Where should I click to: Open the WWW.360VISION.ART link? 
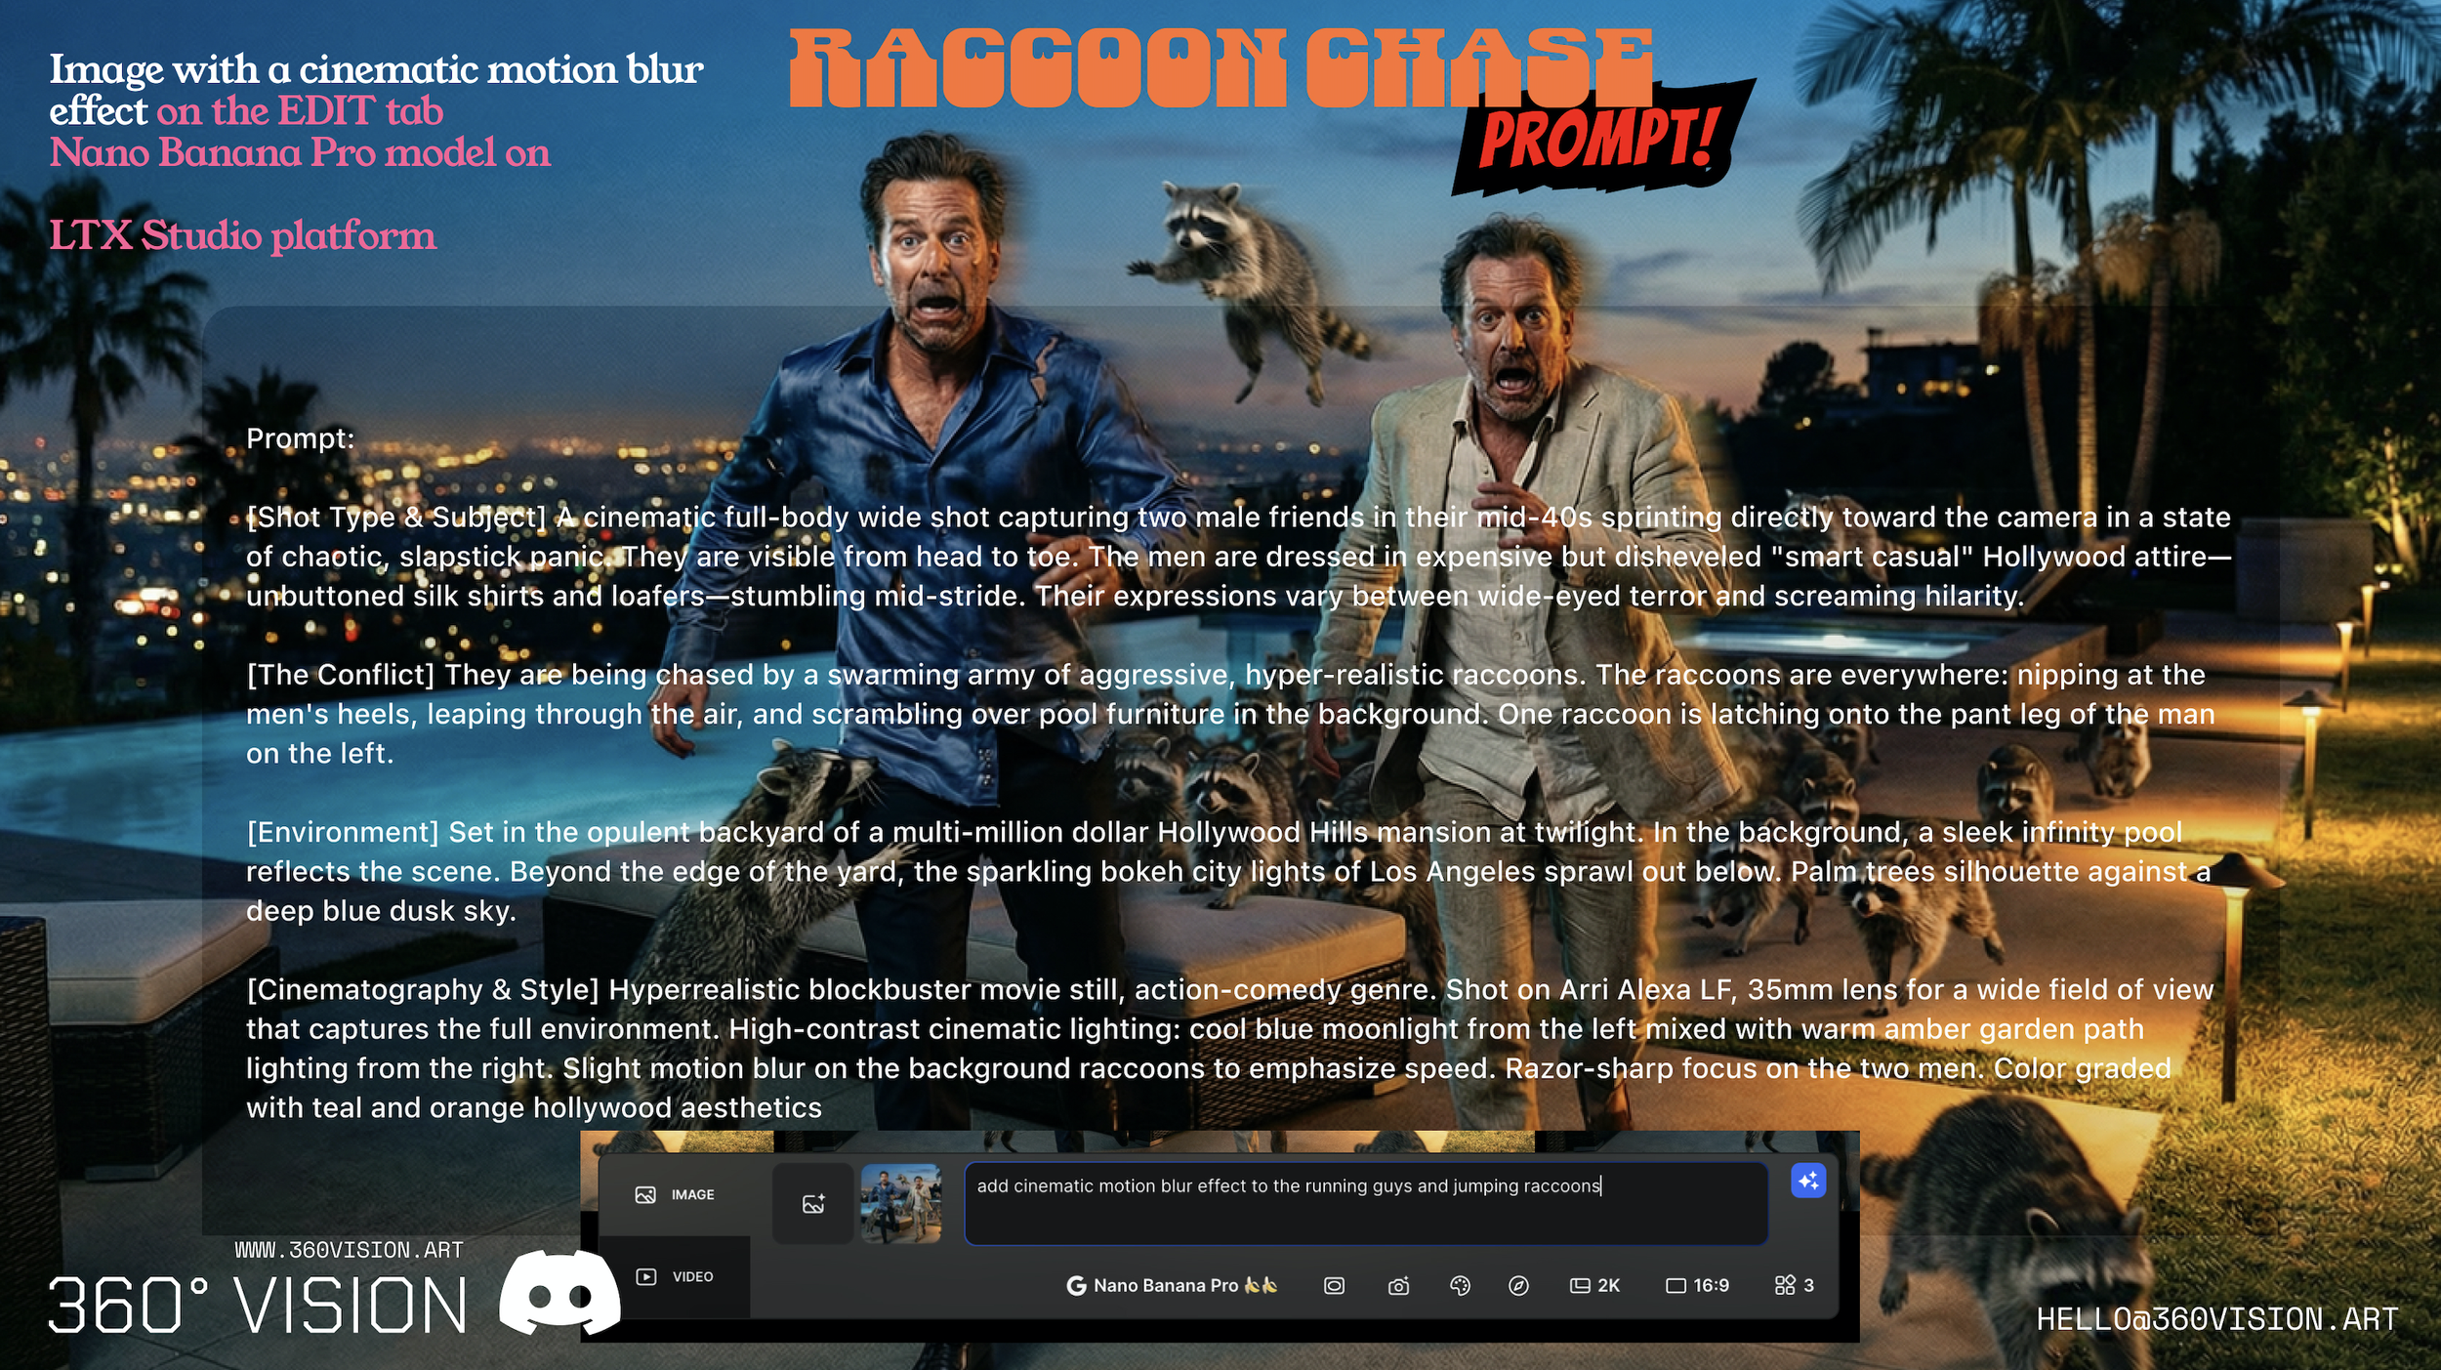349,1250
